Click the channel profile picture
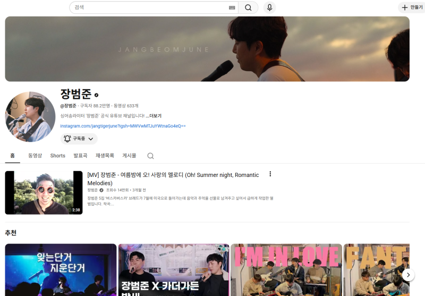 tap(30, 116)
